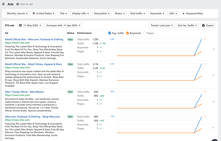This screenshot has width=221, height=141.
Task: Click the trend chart for the 1.2M traffic ad
Action: (x=159, y=47)
